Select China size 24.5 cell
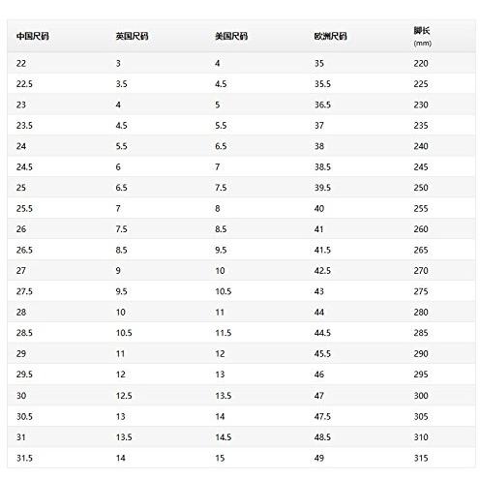The width and height of the screenshot is (480, 480). point(24,166)
